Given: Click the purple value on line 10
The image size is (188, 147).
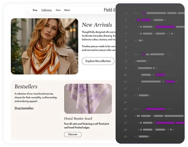Looking at the screenshot, I should pyautogui.click(x=160, y=75).
